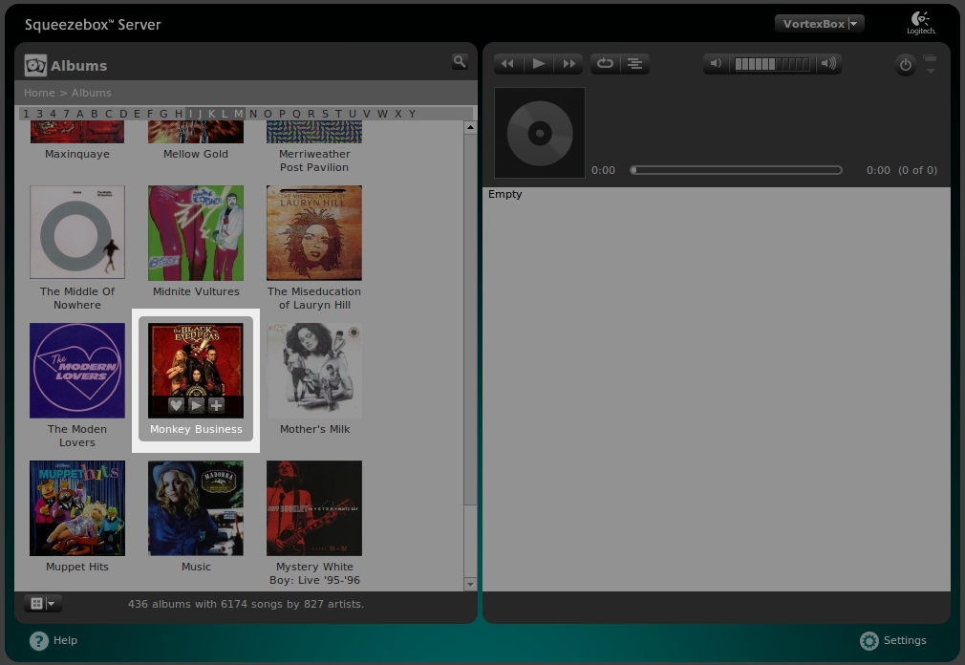Click the Albums breadcrumb link
The width and height of the screenshot is (965, 665).
pos(92,93)
